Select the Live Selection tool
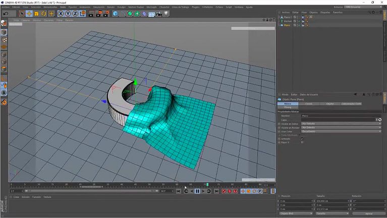 (x=22, y=14)
